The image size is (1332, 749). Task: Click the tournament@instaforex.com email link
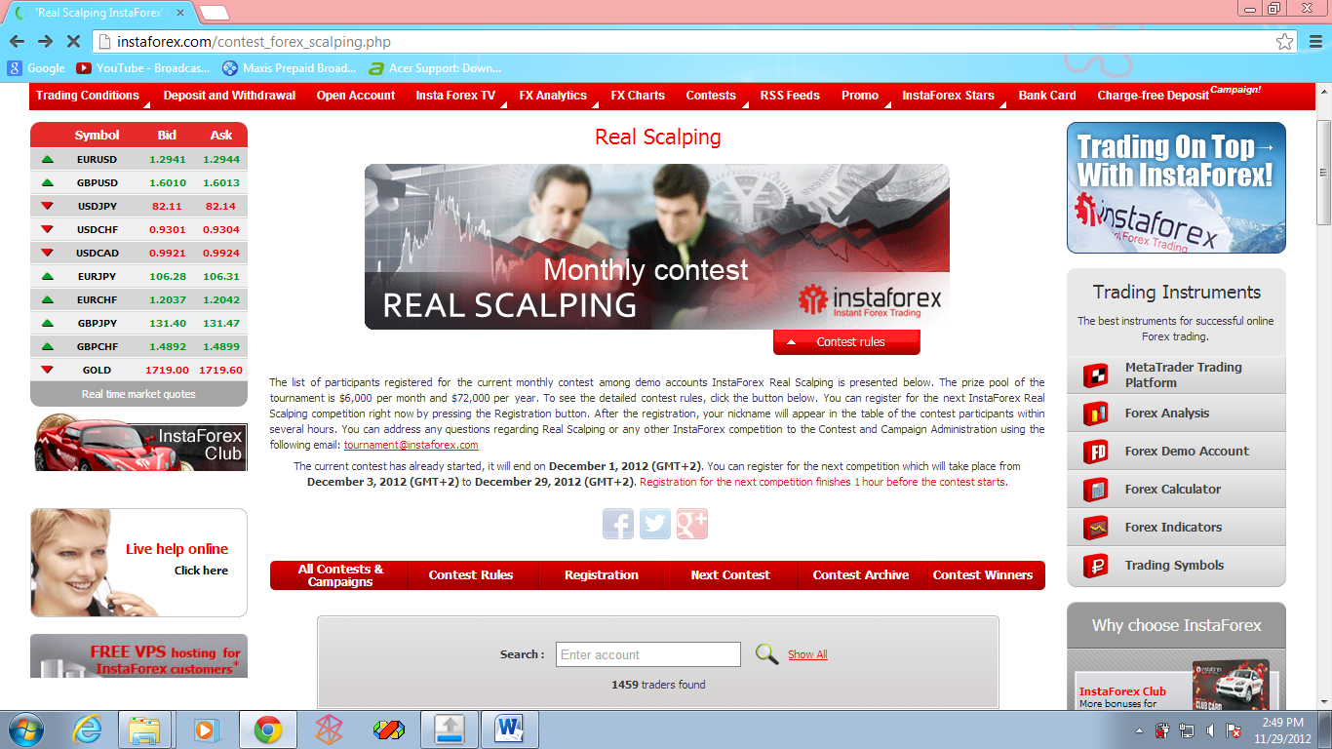(x=411, y=445)
